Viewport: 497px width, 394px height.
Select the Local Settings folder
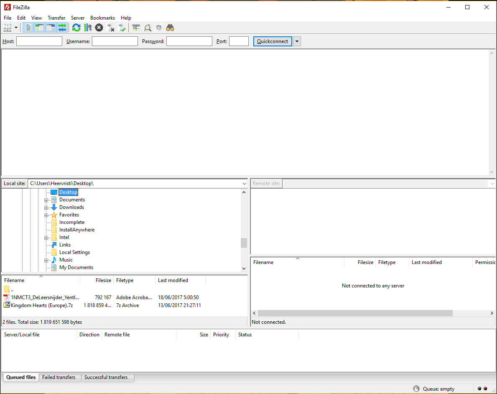pyautogui.click(x=74, y=252)
